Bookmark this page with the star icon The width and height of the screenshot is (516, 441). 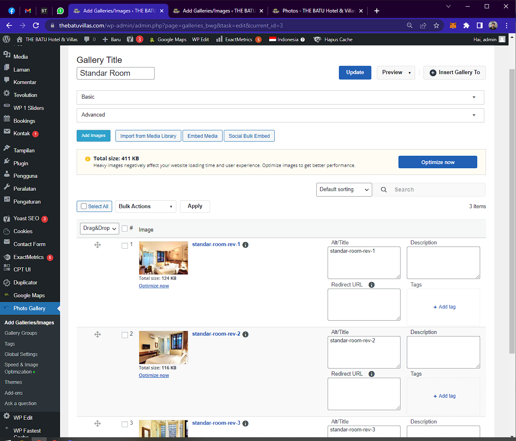coord(436,25)
